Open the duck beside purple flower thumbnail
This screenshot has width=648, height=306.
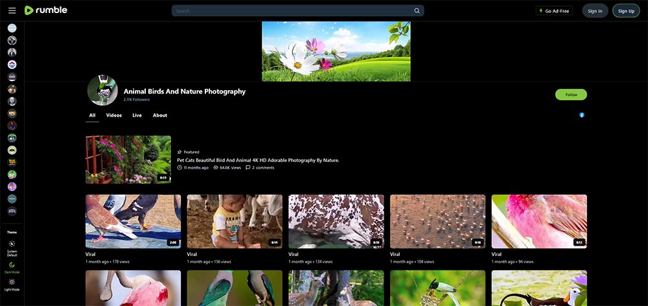click(539, 288)
